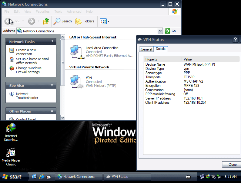Open the Edit menu
Viewport: 241px width, 183px height.
coord(17,11)
